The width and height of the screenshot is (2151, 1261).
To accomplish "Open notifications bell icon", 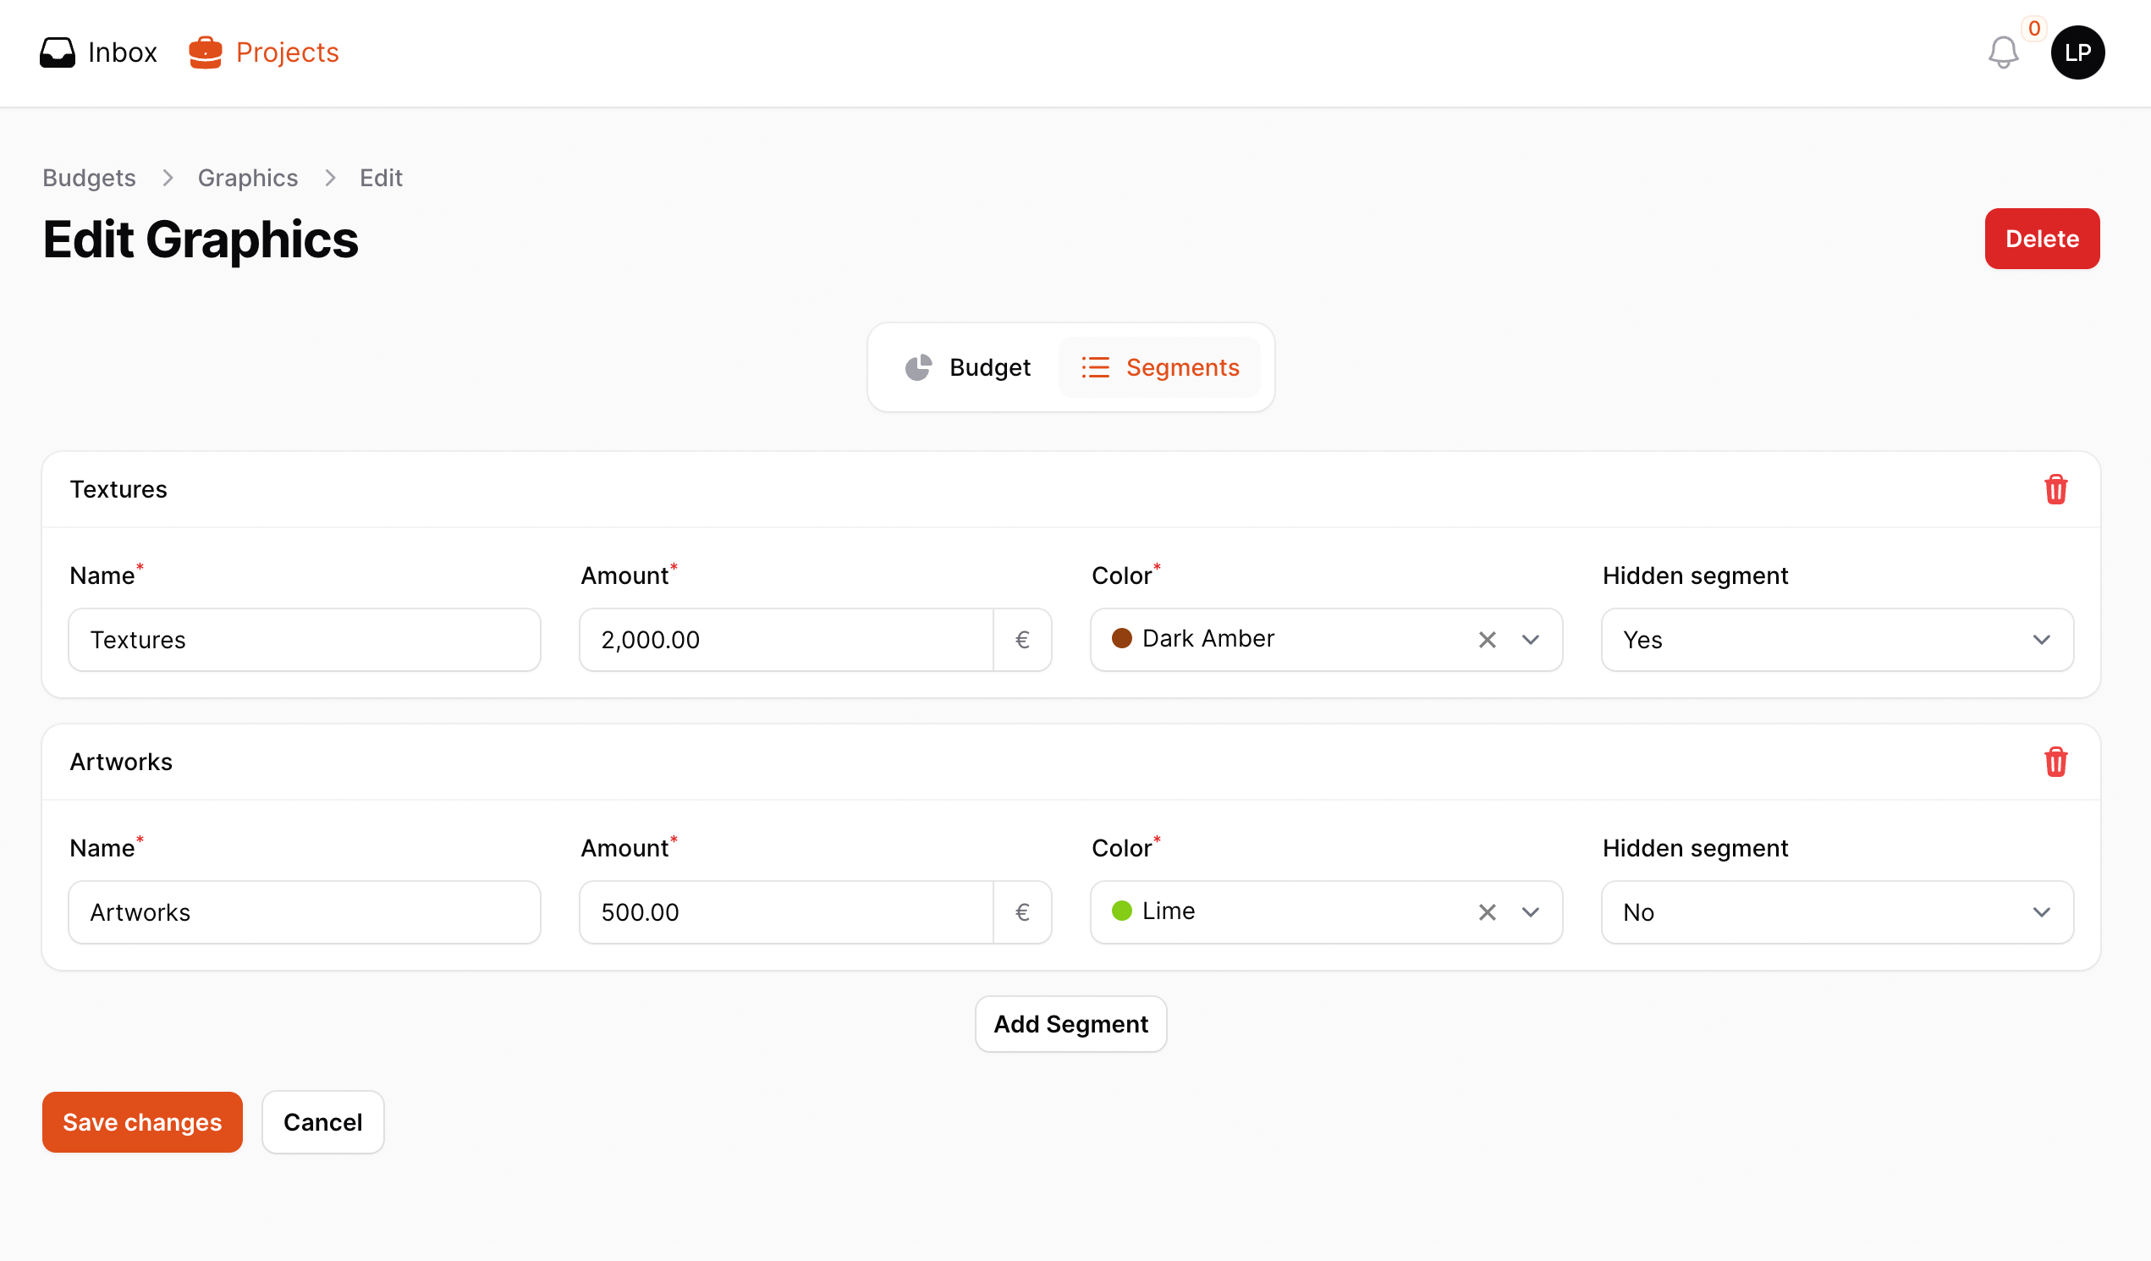I will tap(2002, 52).
